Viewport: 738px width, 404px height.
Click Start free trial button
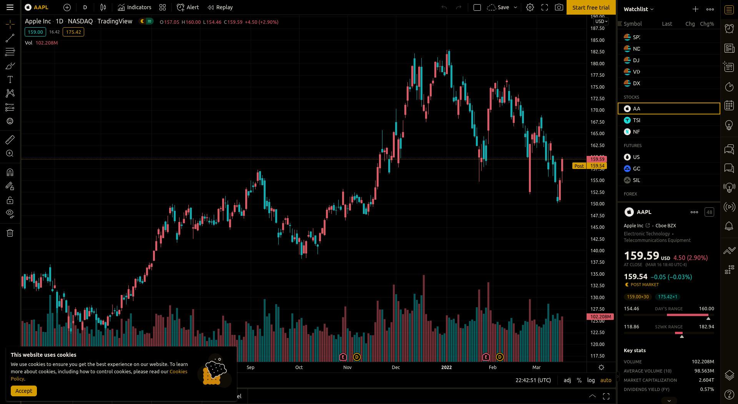click(x=591, y=7)
